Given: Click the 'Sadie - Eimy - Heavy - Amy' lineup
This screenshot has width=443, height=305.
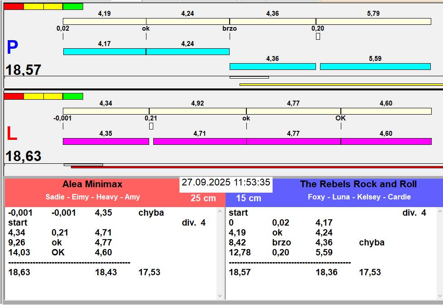Looking at the screenshot, I should pyautogui.click(x=93, y=197).
